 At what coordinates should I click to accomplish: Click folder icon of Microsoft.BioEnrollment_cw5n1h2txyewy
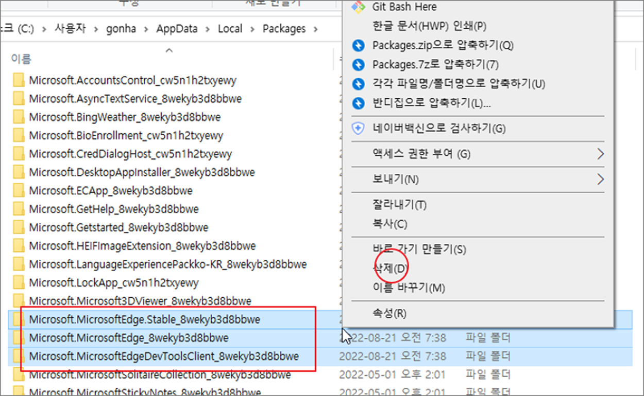pyautogui.click(x=19, y=136)
